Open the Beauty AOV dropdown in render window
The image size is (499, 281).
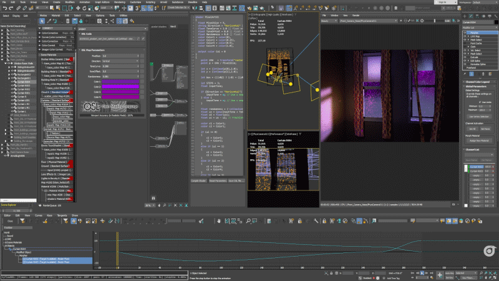pos(329,21)
